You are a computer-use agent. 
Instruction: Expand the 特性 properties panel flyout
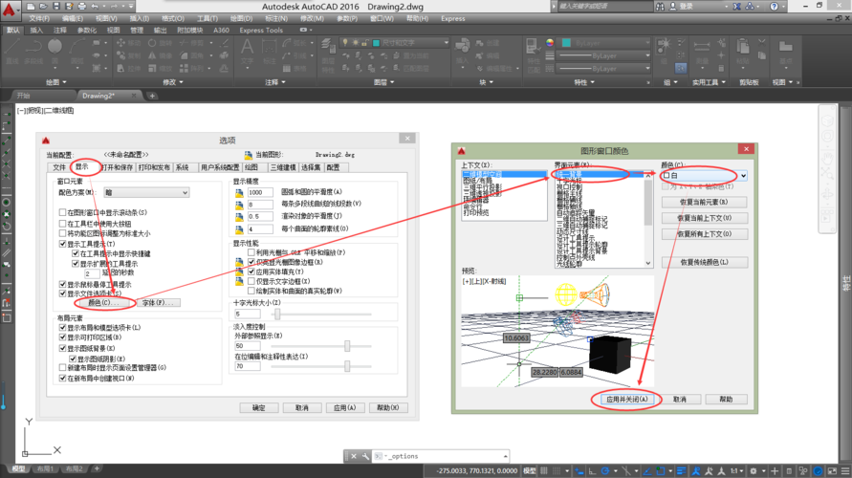[x=584, y=82]
